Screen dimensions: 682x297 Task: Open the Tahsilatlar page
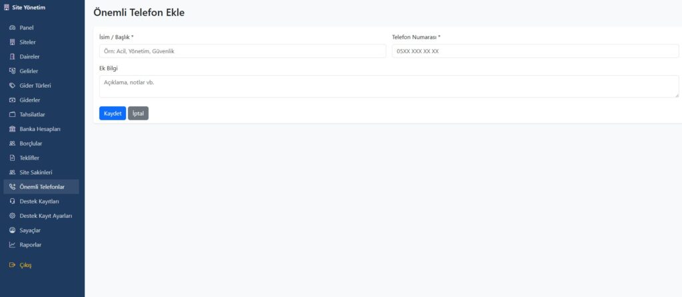pyautogui.click(x=32, y=114)
